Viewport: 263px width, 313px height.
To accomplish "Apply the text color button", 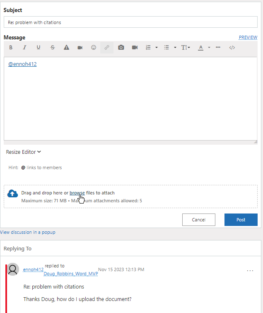I will tap(200, 48).
